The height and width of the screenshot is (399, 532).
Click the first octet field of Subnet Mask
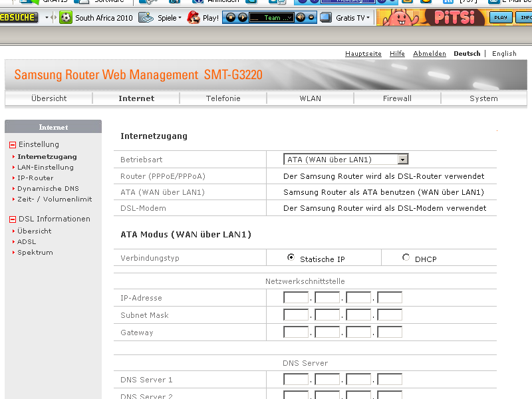click(x=296, y=315)
